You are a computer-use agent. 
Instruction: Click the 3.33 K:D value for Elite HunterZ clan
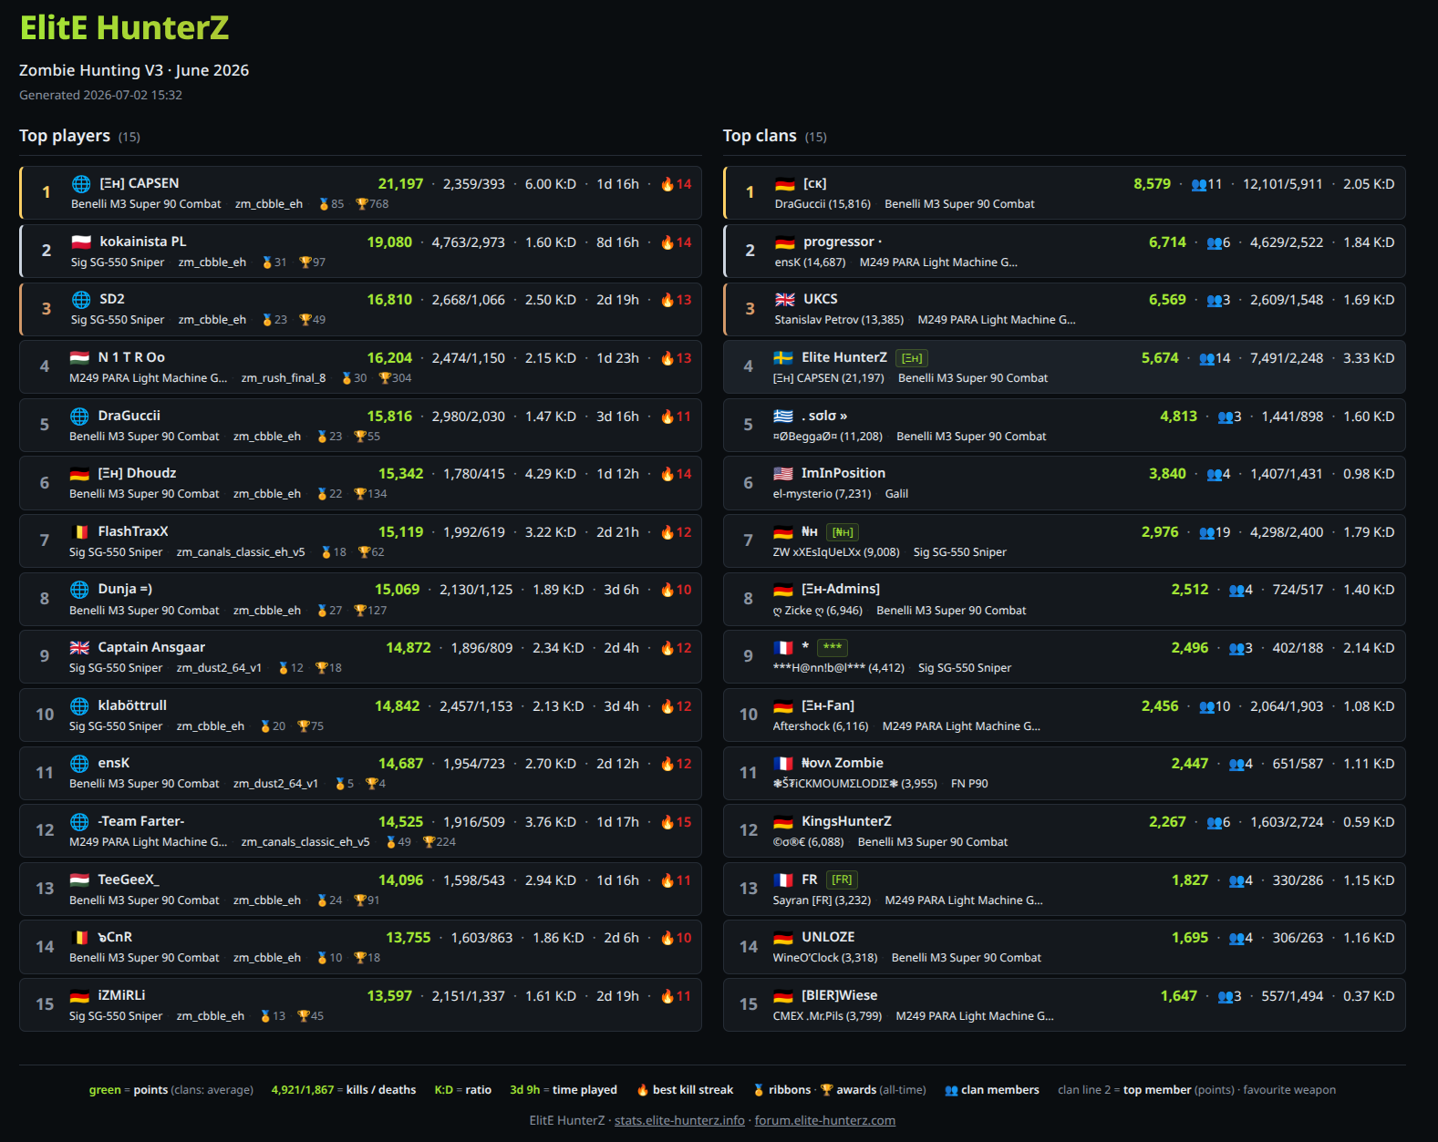click(1369, 358)
